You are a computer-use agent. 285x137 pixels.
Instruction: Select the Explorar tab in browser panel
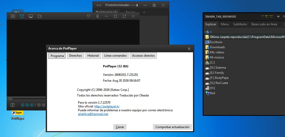211,24
